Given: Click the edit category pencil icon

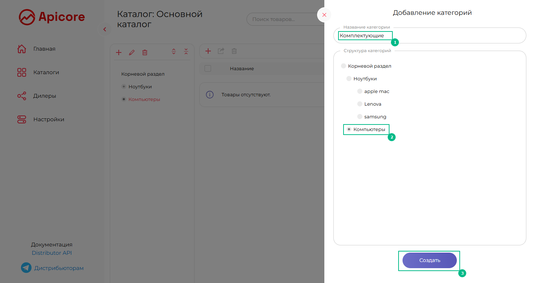Looking at the screenshot, I should coord(132,52).
